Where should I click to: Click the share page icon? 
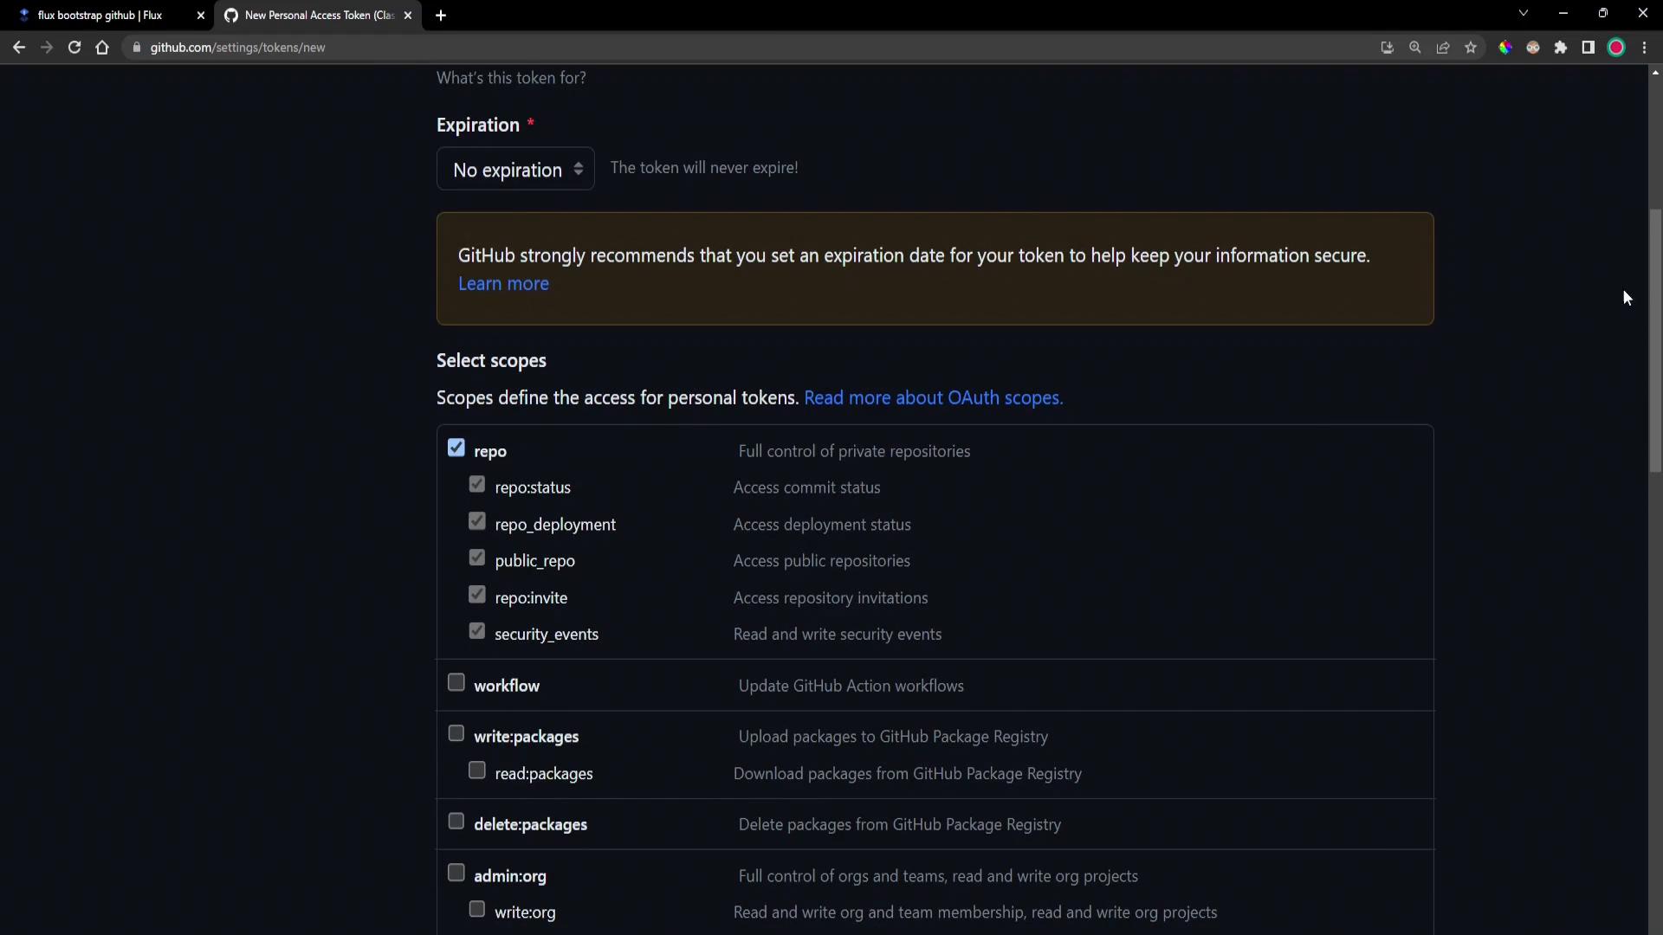coord(1442,48)
